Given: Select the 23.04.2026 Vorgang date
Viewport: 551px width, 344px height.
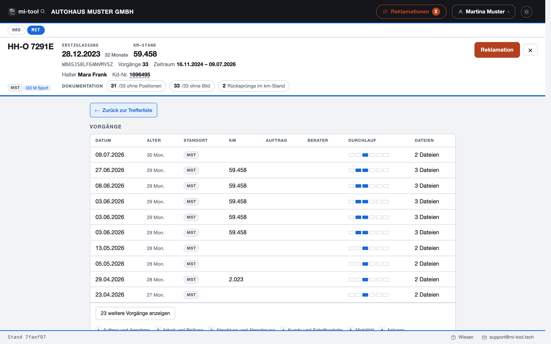Looking at the screenshot, I should [x=110, y=295].
